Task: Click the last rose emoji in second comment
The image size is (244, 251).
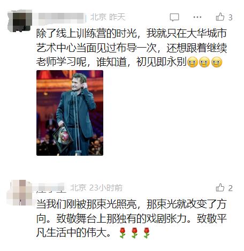Action: point(147,233)
